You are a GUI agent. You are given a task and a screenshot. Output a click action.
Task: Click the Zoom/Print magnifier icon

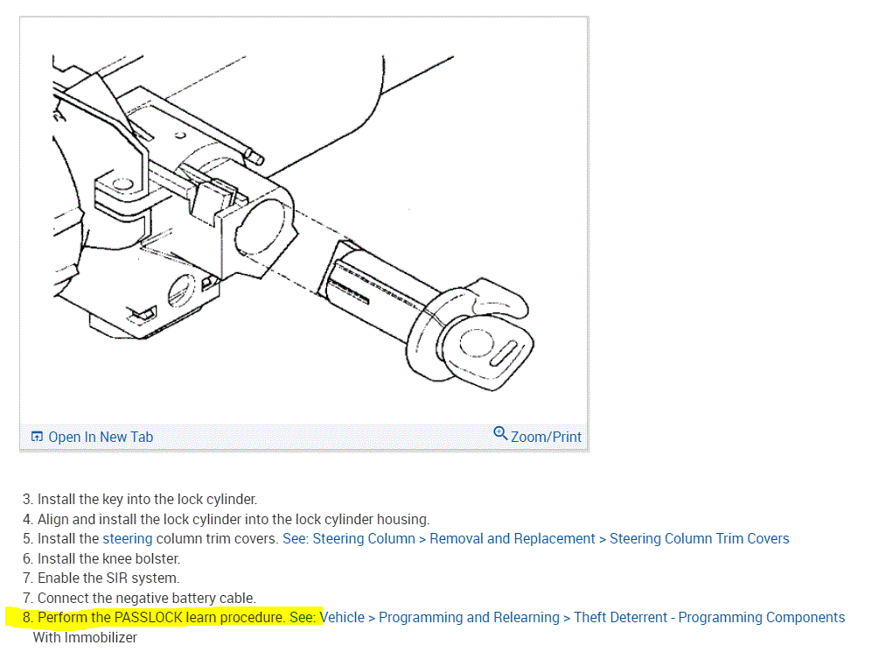click(500, 433)
